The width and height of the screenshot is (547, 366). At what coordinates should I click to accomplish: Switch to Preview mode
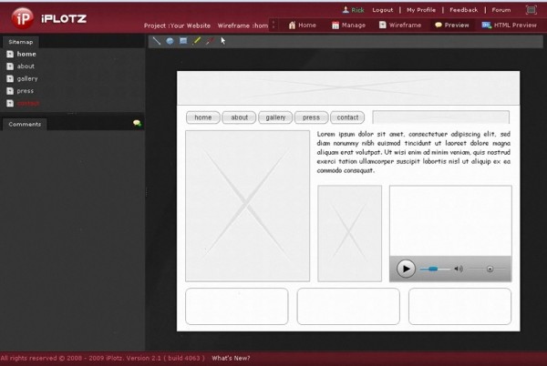[452, 25]
